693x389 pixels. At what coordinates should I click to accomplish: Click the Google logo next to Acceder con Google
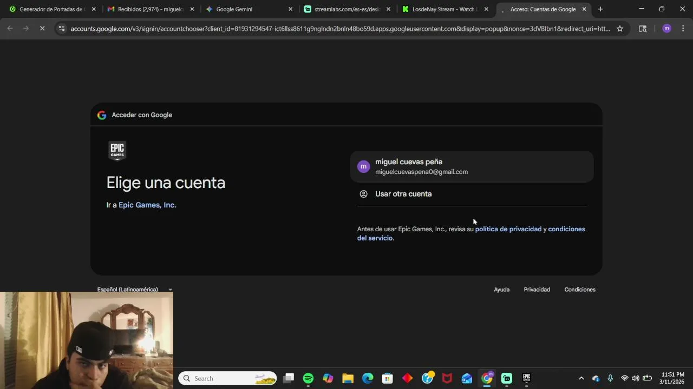(102, 115)
